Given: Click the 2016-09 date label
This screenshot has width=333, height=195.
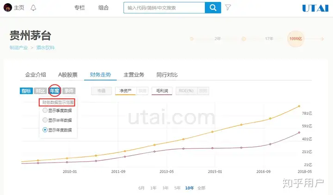Looking at the screenshot, I should click(x=263, y=171).
